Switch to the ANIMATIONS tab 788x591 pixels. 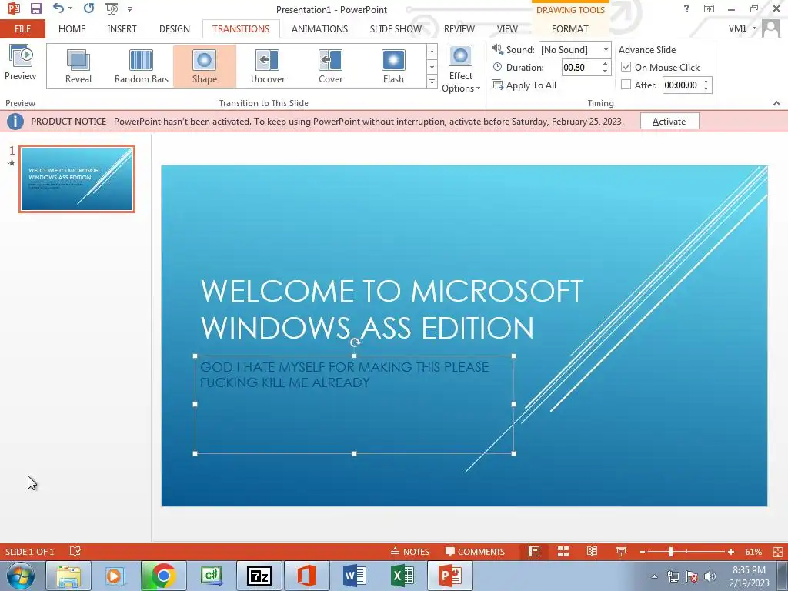tap(319, 28)
